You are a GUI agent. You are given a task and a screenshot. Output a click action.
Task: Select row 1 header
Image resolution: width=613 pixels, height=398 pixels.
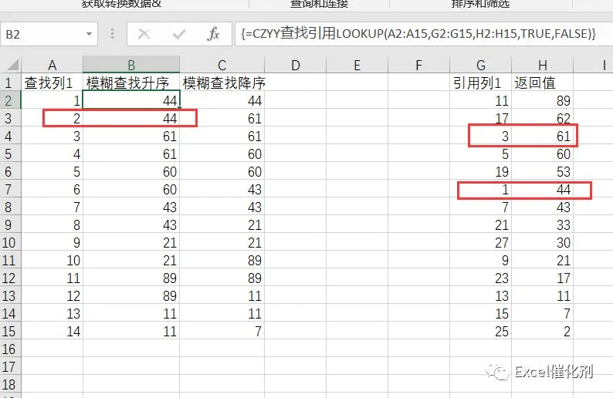point(11,83)
